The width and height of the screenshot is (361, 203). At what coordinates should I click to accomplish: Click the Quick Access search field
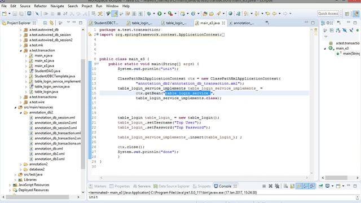[328, 14]
